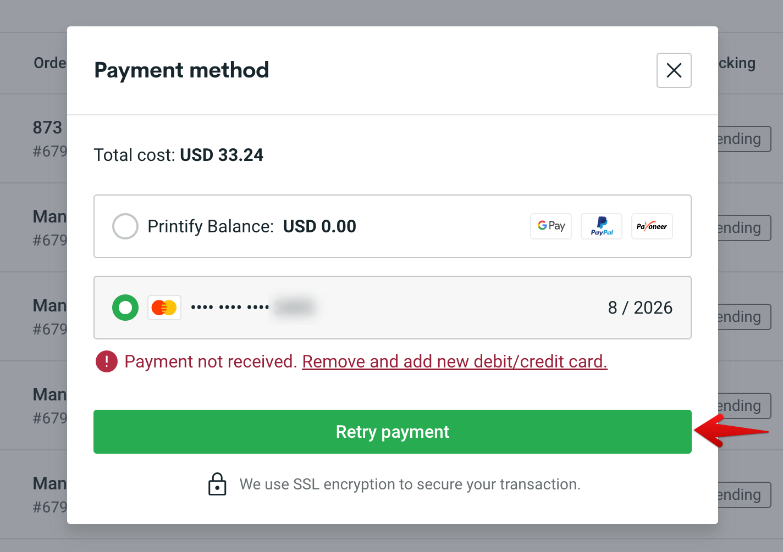This screenshot has height=552, width=783.
Task: Click the G Pay payment icon
Action: click(x=550, y=226)
